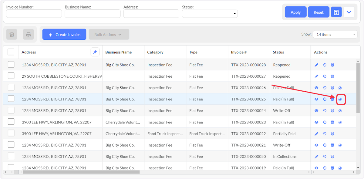Click circled-pencil reopen icon for invoice TTX-2023-0000023
This screenshot has height=179, width=364.
(340, 122)
